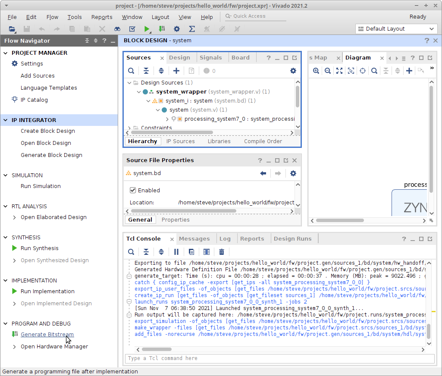Open toolbar Settings gear icon
The image size is (442, 376).
(176, 29)
